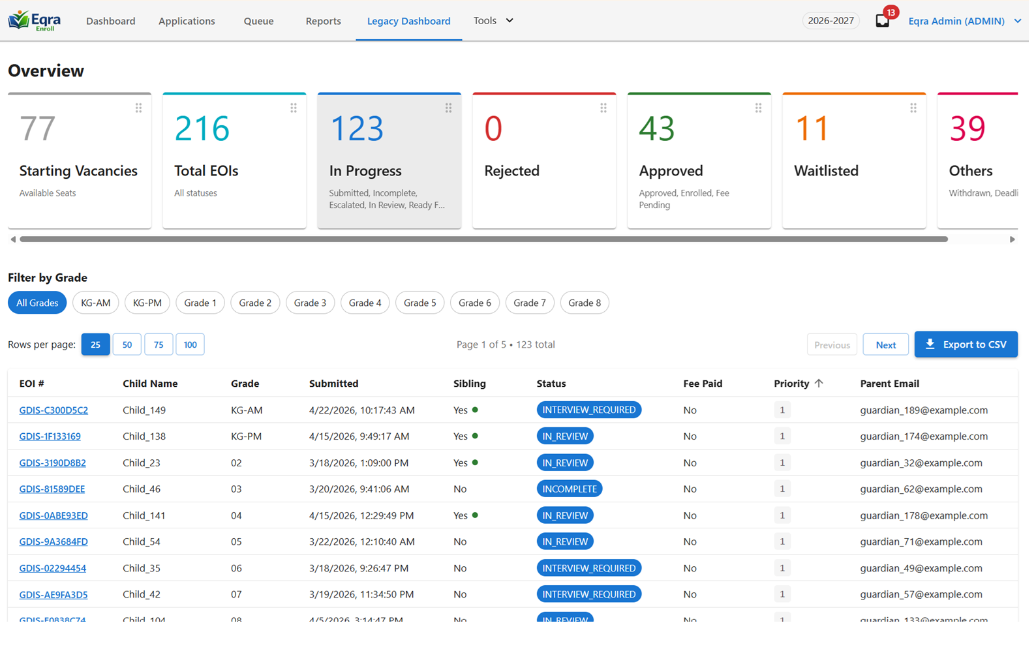
Task: Click the INCOMPLETE status badge for Child_46
Action: click(x=570, y=489)
